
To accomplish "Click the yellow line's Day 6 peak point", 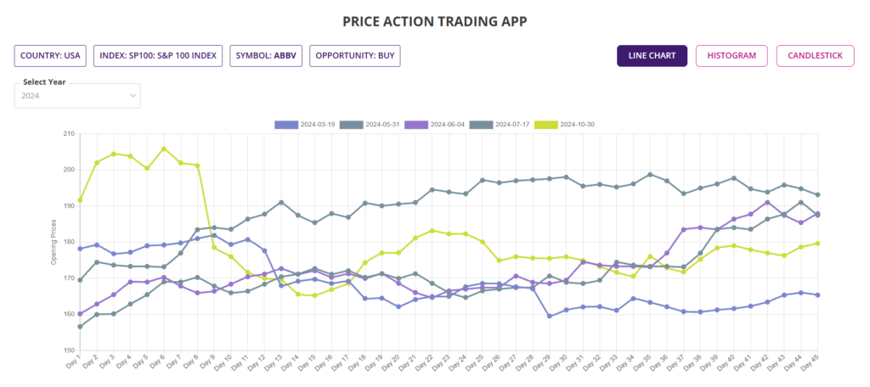I will click(164, 149).
